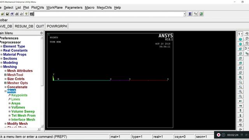249x140 pixels.
Task: Switch to Back View cube icon
Action: point(240,63)
